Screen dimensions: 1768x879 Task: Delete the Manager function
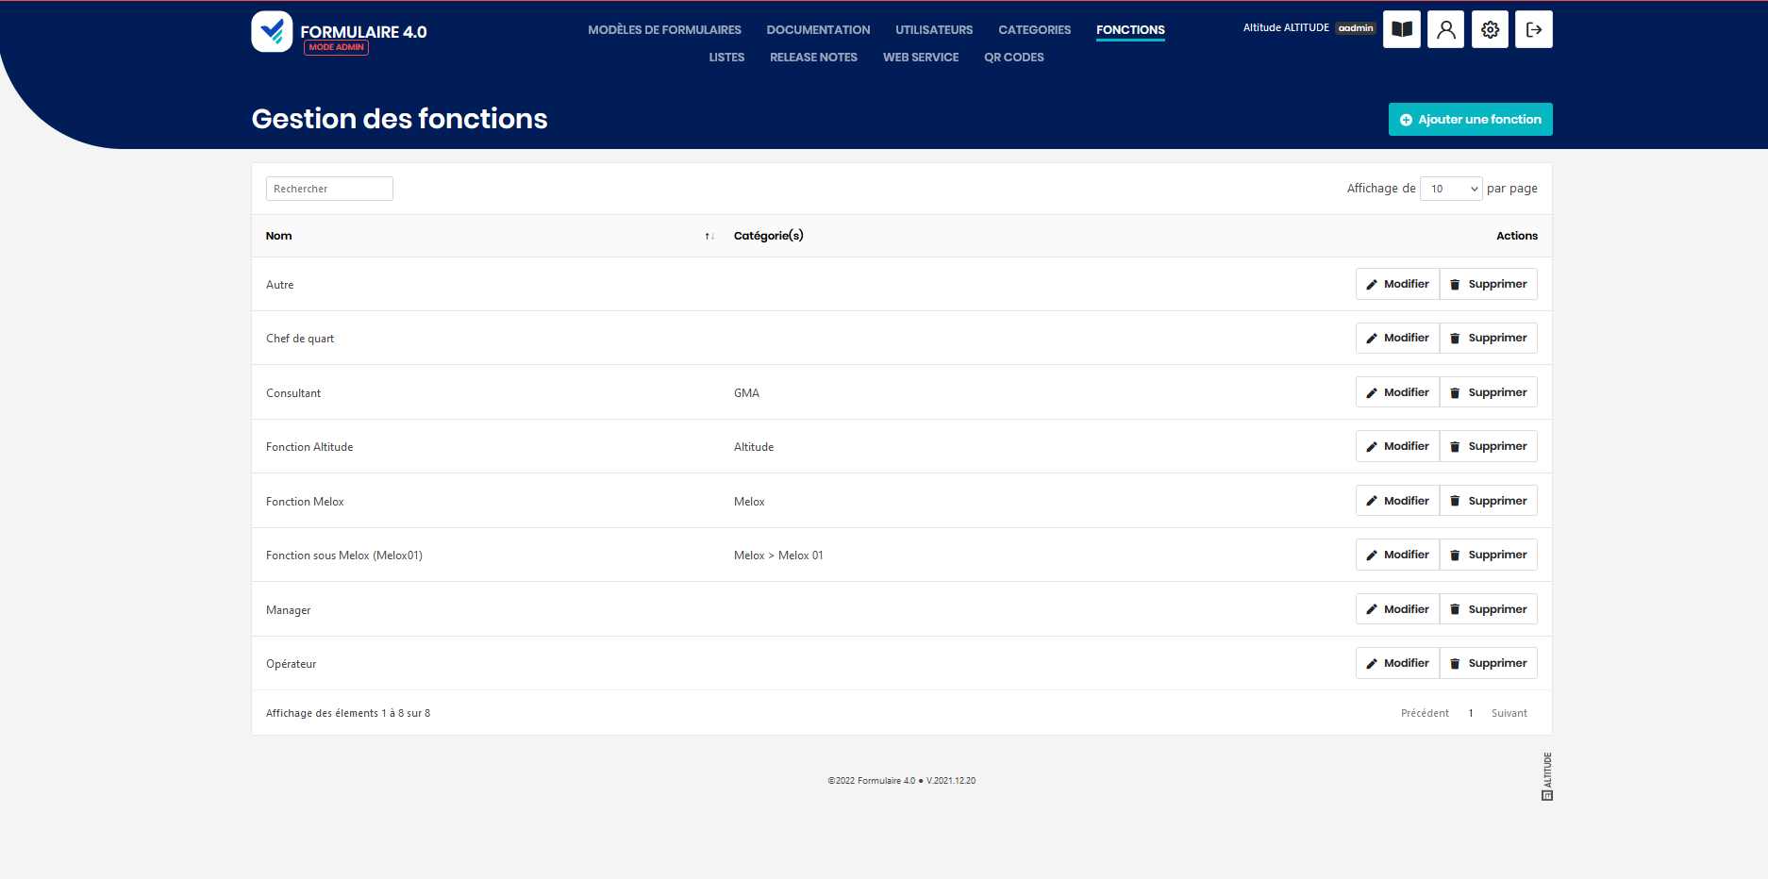tap(1488, 609)
